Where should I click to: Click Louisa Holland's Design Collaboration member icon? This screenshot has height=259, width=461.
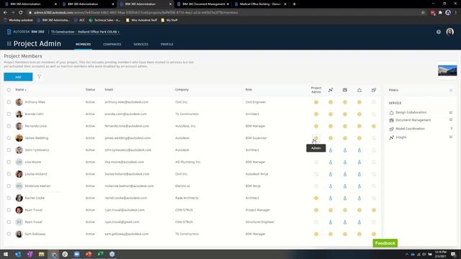[x=359, y=174]
